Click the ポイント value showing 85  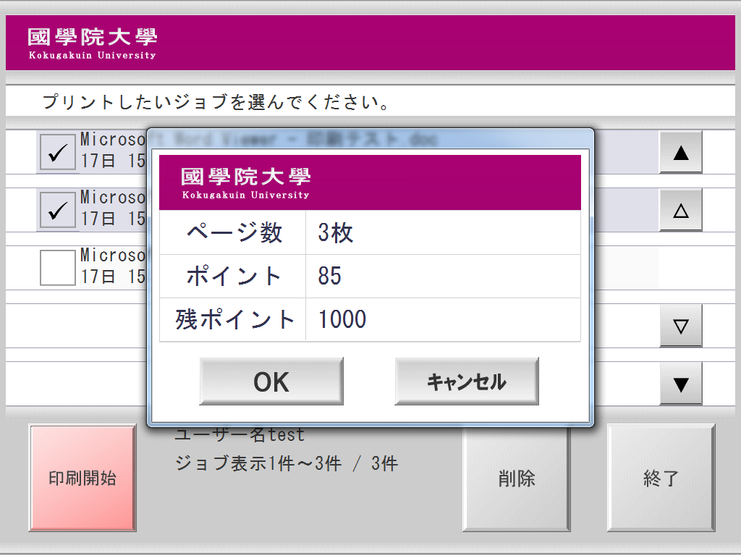coord(326,276)
